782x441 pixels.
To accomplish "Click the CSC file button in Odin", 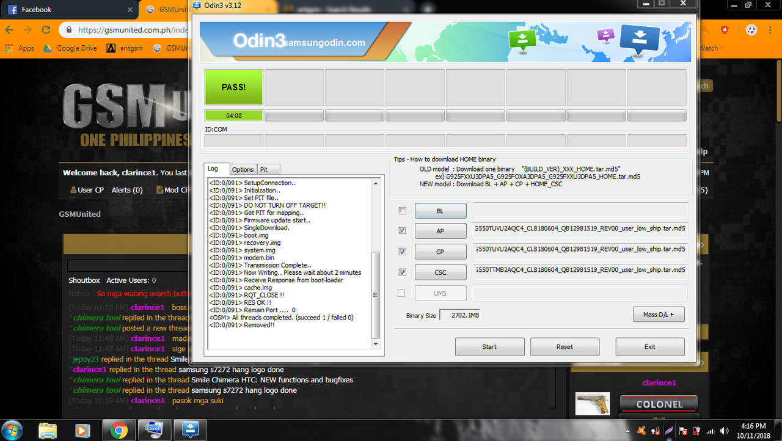I will click(x=440, y=272).
